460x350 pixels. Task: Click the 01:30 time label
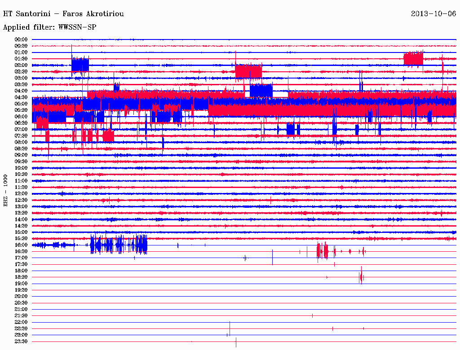21,59
